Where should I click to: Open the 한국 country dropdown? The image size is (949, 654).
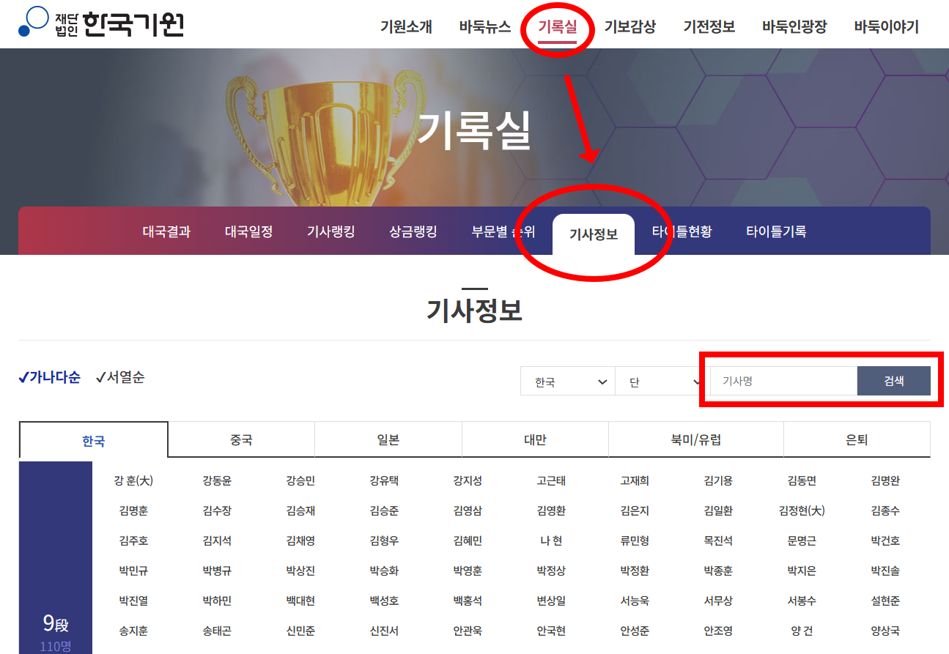[567, 381]
